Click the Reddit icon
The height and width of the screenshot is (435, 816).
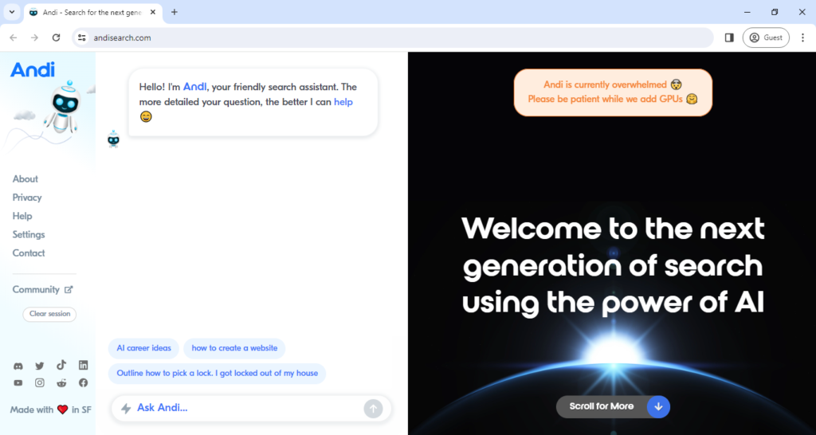coord(61,383)
